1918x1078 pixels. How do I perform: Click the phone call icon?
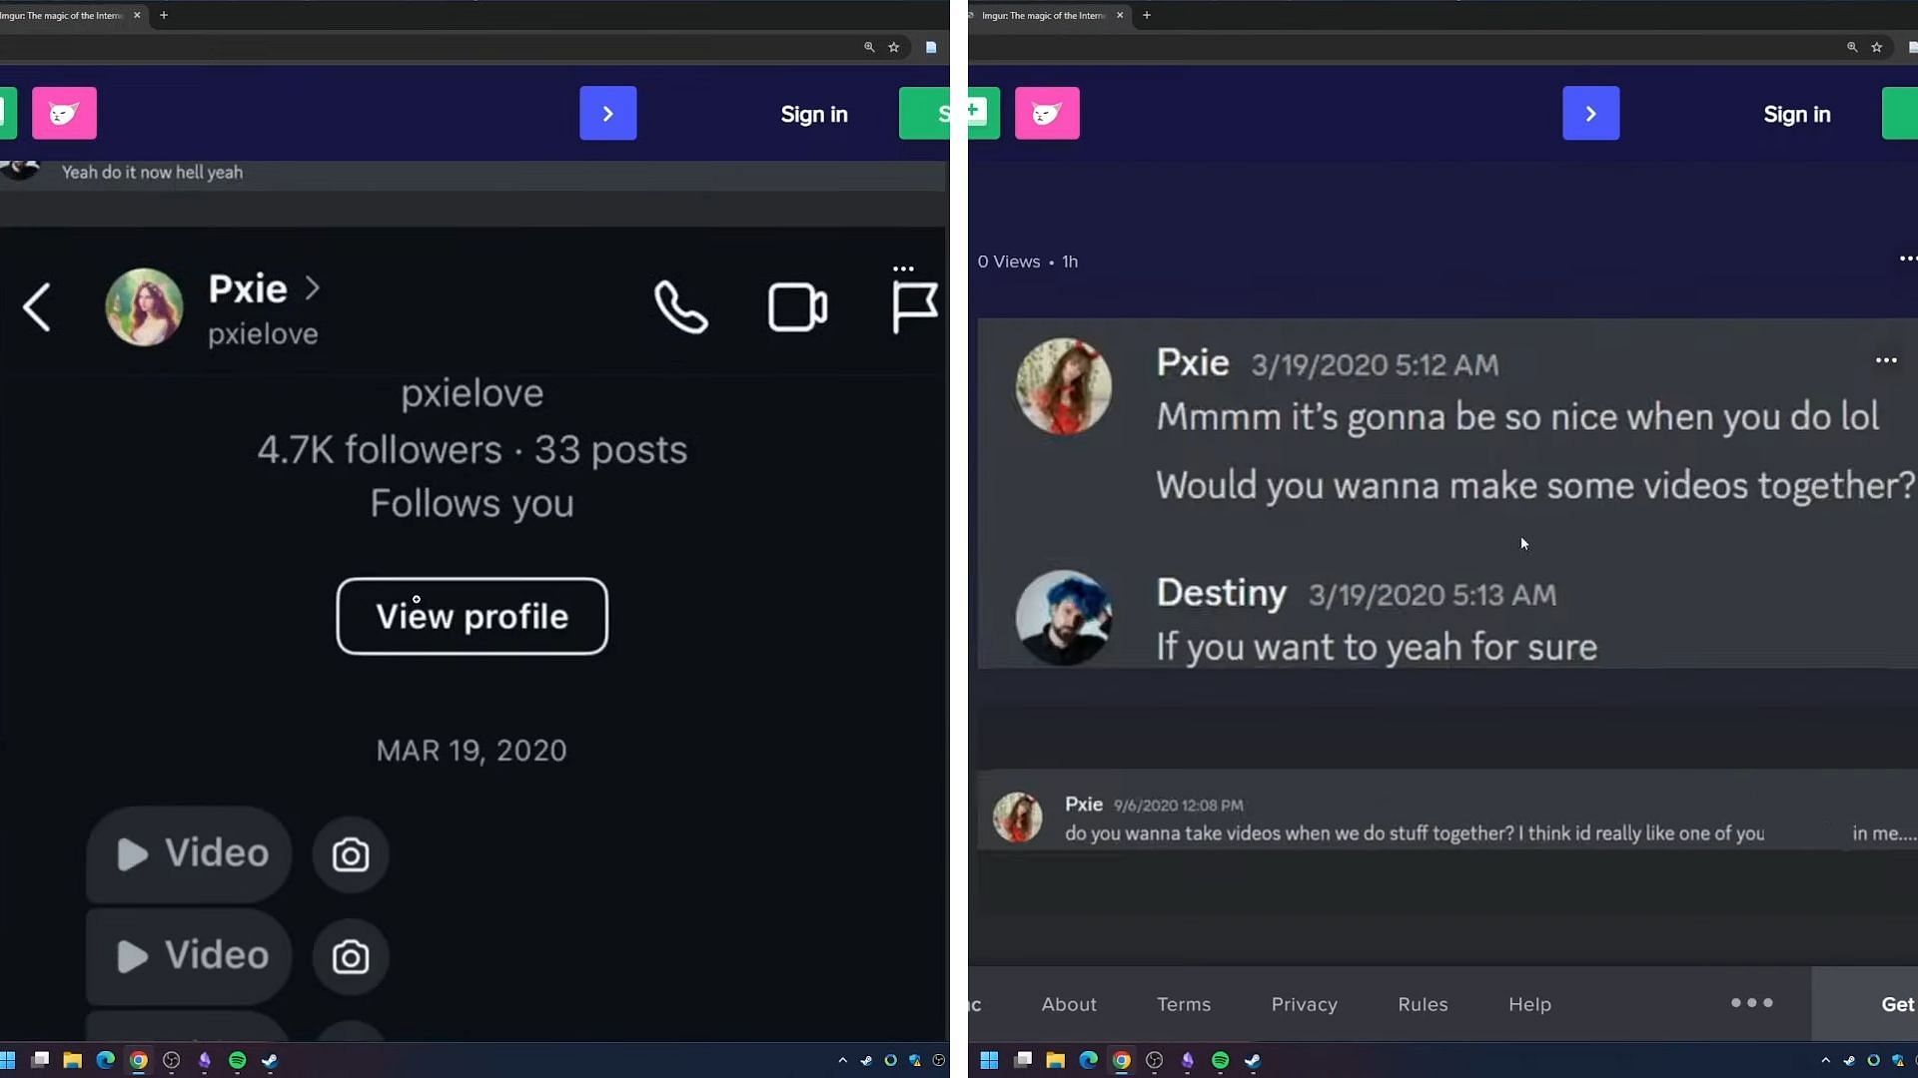pyautogui.click(x=681, y=306)
